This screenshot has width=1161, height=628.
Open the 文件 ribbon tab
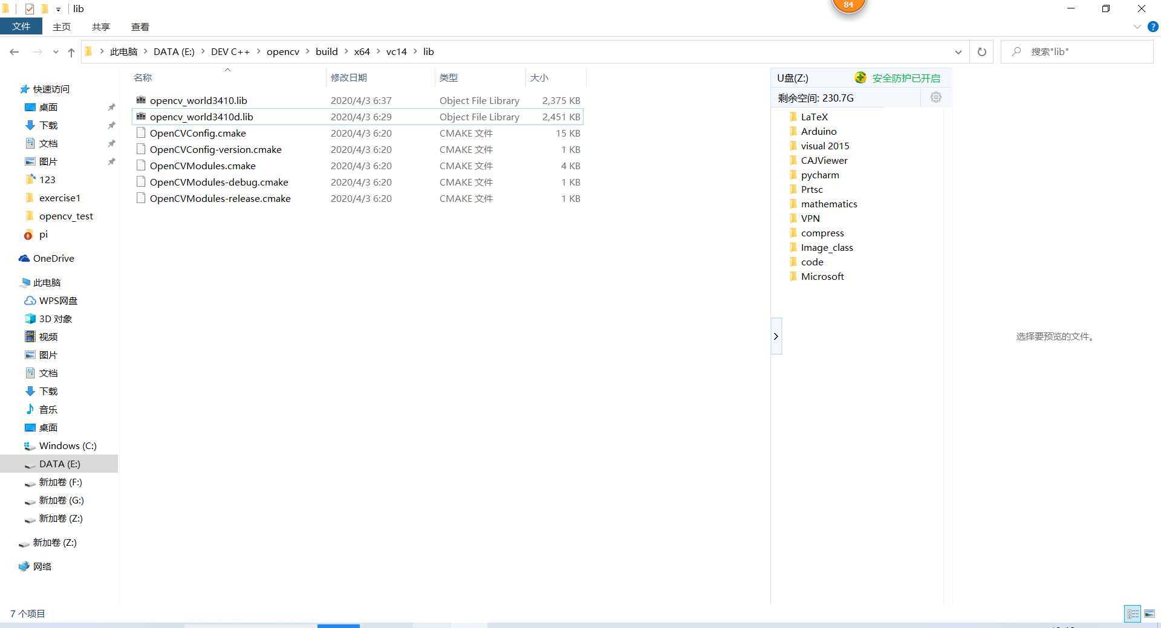coord(21,27)
